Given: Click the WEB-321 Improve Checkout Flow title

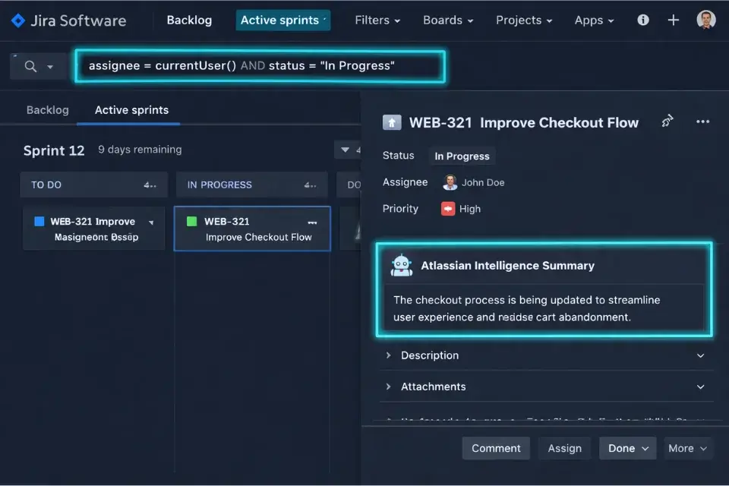Looking at the screenshot, I should click(524, 122).
